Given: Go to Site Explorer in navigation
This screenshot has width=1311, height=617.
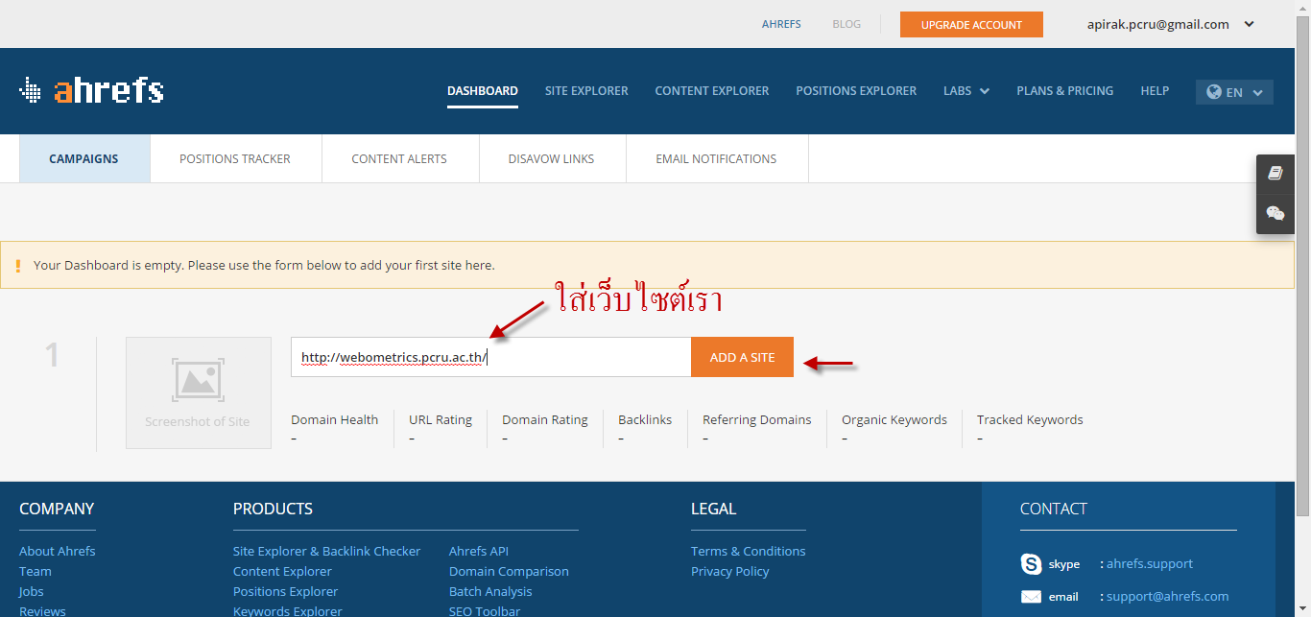Looking at the screenshot, I should coord(586,91).
